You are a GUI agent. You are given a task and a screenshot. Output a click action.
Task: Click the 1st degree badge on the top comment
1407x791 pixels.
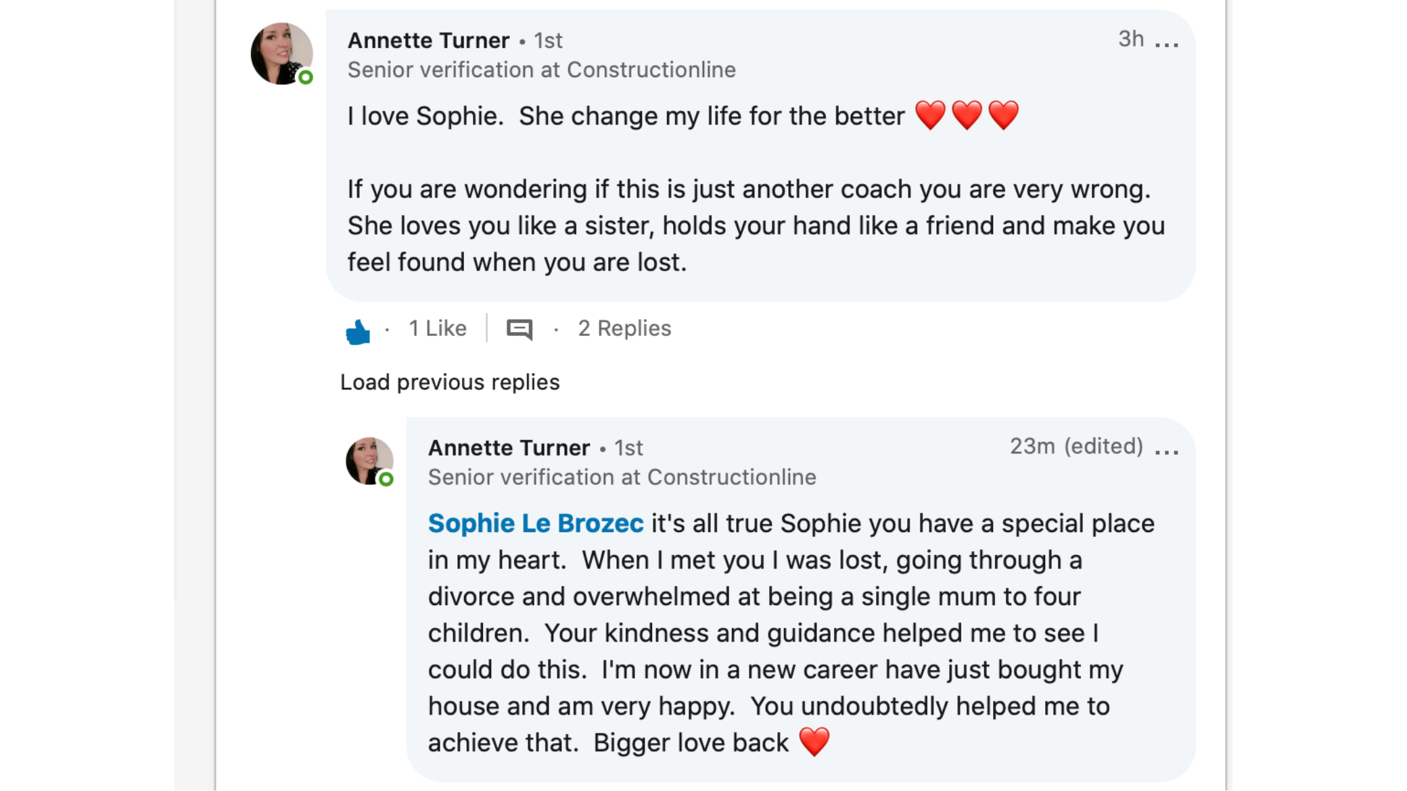(x=548, y=41)
